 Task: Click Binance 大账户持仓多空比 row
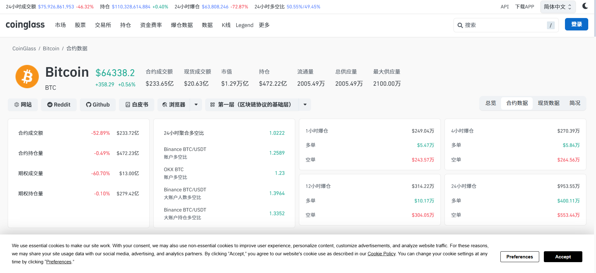click(x=224, y=214)
